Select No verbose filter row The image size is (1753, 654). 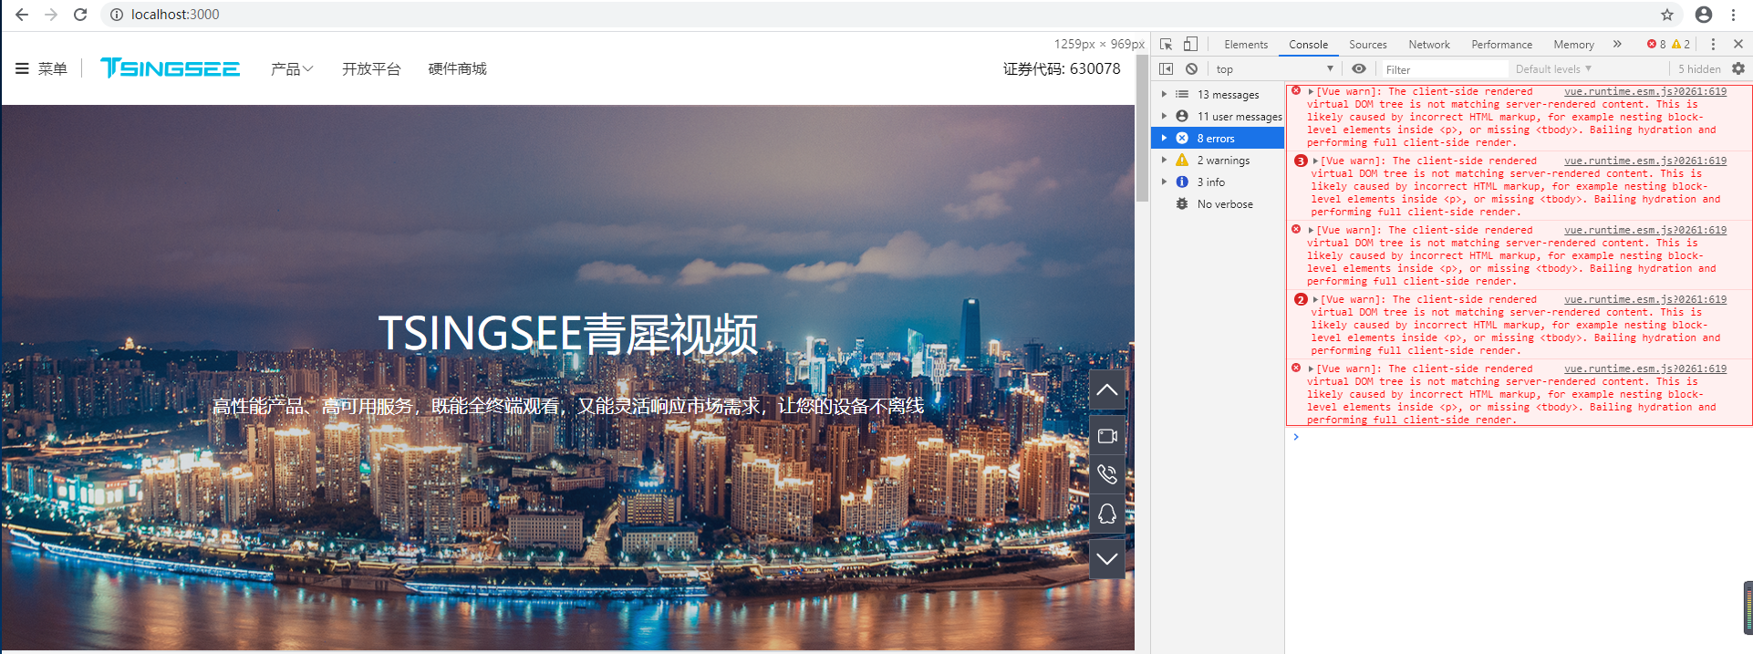pos(1218,204)
